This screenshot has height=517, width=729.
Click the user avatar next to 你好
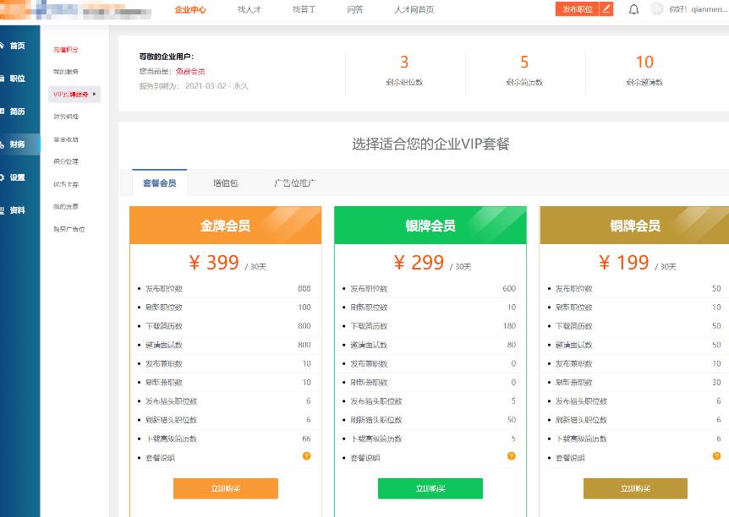pyautogui.click(x=658, y=9)
